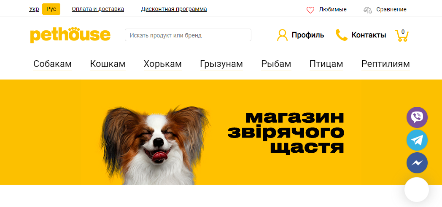Open the shopping cart icon

pos(402,35)
